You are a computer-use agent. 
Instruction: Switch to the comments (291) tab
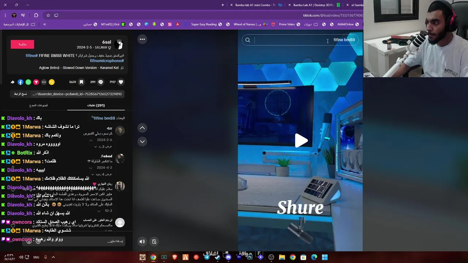tap(96, 105)
